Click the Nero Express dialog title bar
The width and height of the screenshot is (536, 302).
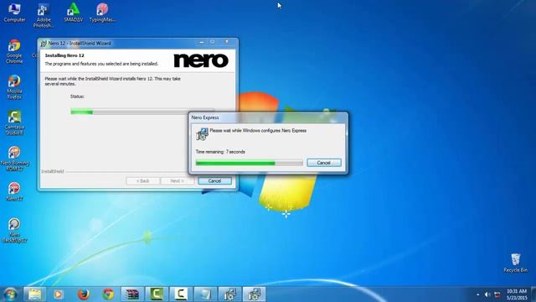pyautogui.click(x=268, y=117)
